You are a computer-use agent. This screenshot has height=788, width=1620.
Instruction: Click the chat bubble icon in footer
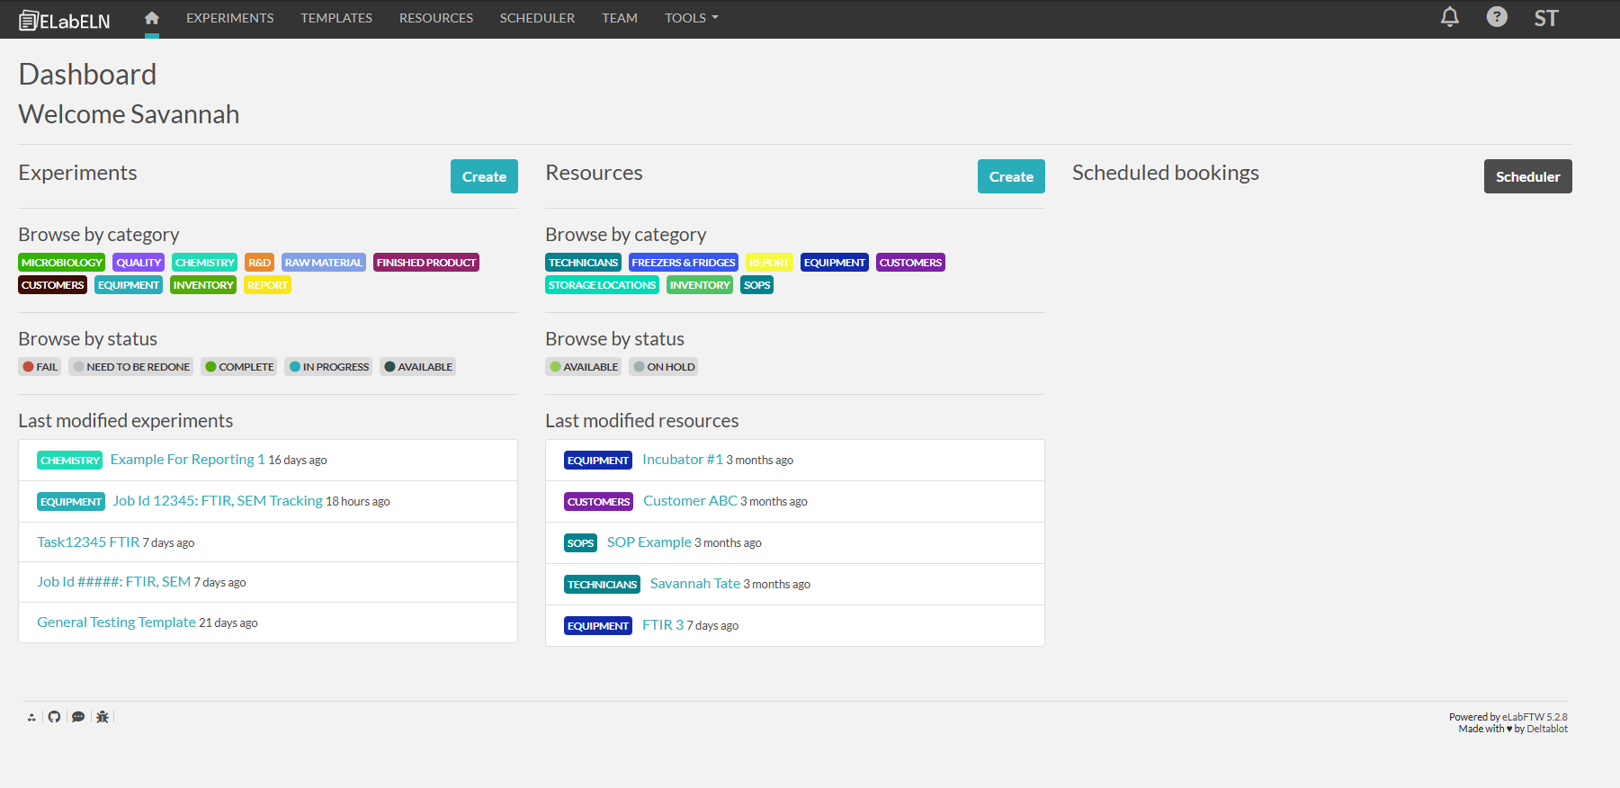point(78,717)
